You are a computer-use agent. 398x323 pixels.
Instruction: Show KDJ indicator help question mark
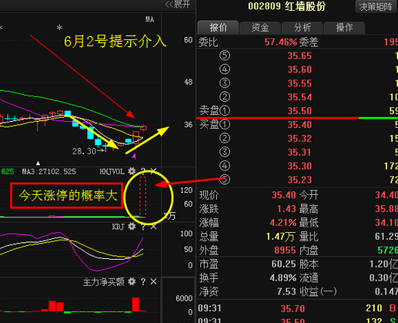[143, 227]
